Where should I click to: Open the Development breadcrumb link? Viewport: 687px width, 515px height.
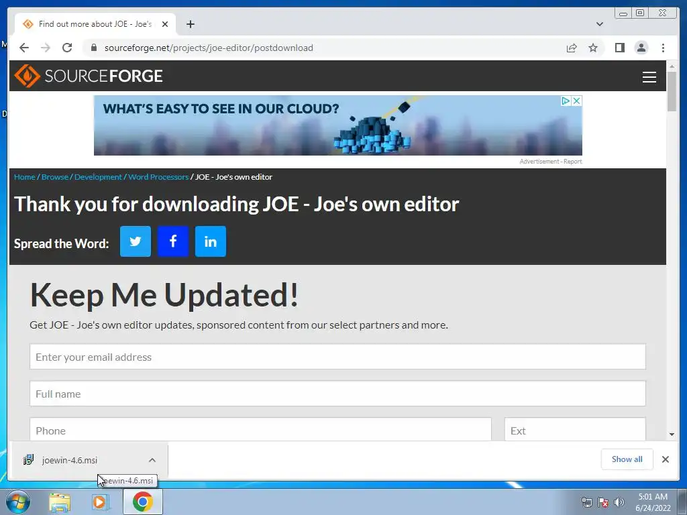(x=98, y=177)
